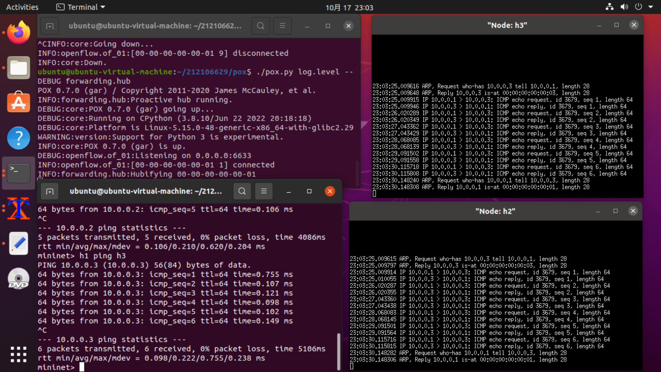Screen dimensions: 661x372
Task: Open the XTerm icon in dock
Action: point(18,208)
